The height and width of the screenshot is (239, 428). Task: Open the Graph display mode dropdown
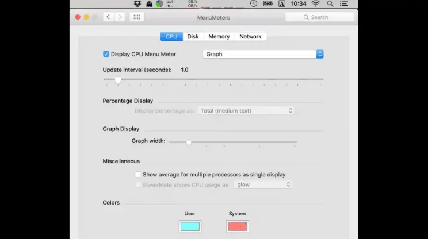263,54
